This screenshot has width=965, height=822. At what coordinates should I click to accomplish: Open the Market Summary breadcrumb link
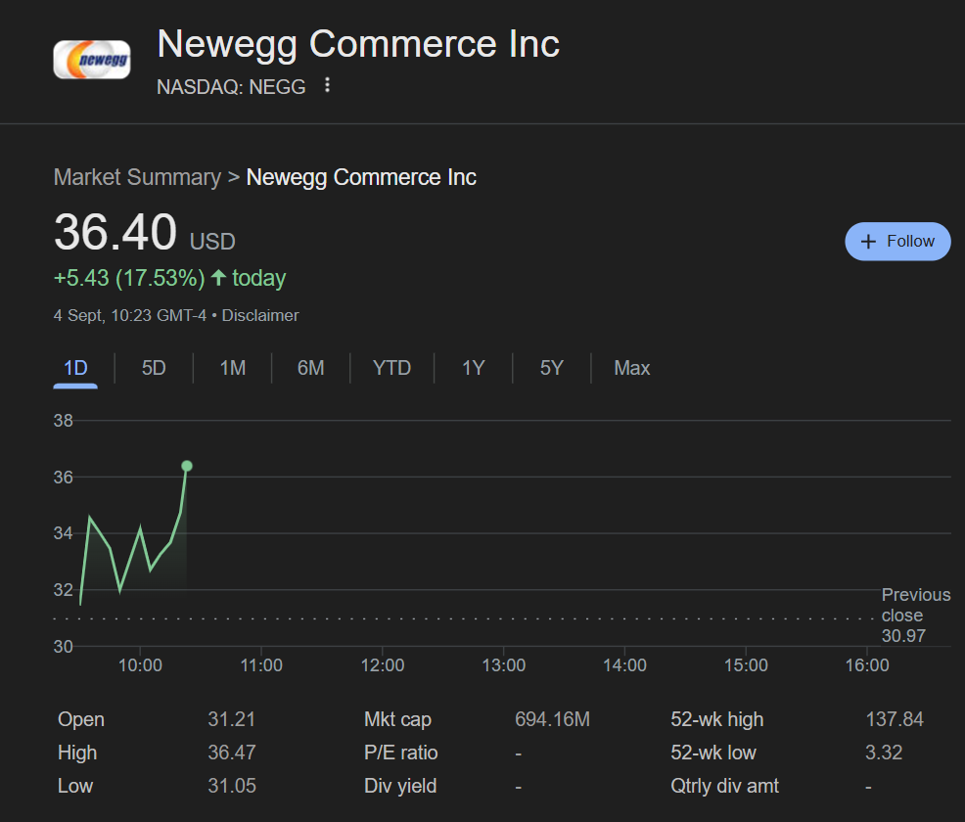pyautogui.click(x=137, y=177)
